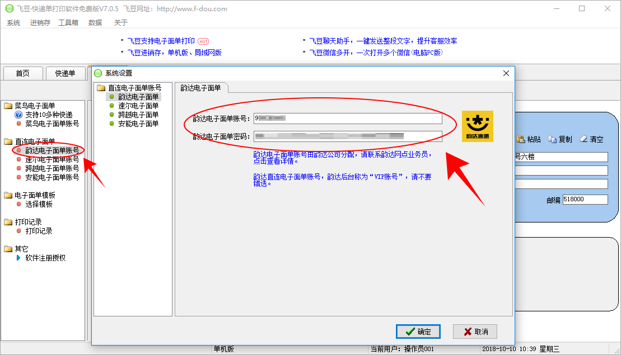621x355 pixels.
Task: Click the 邮编 field containing 518000
Action: (585, 199)
